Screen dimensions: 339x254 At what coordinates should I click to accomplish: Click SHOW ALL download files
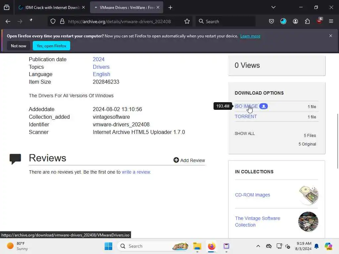[x=245, y=134]
